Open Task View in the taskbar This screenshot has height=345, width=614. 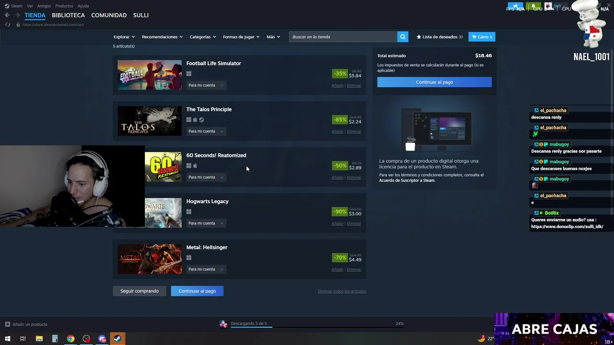(23, 339)
